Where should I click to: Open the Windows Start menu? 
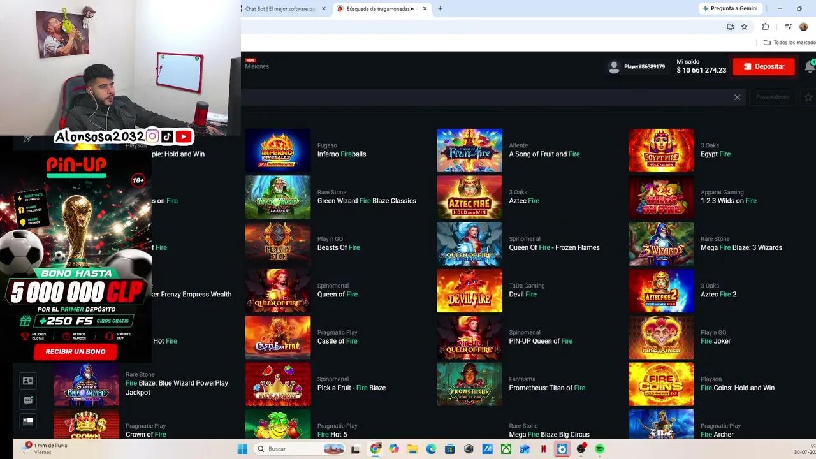coord(242,449)
